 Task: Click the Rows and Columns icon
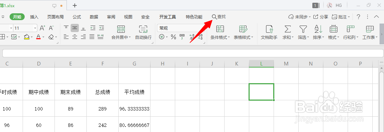(x=351, y=29)
